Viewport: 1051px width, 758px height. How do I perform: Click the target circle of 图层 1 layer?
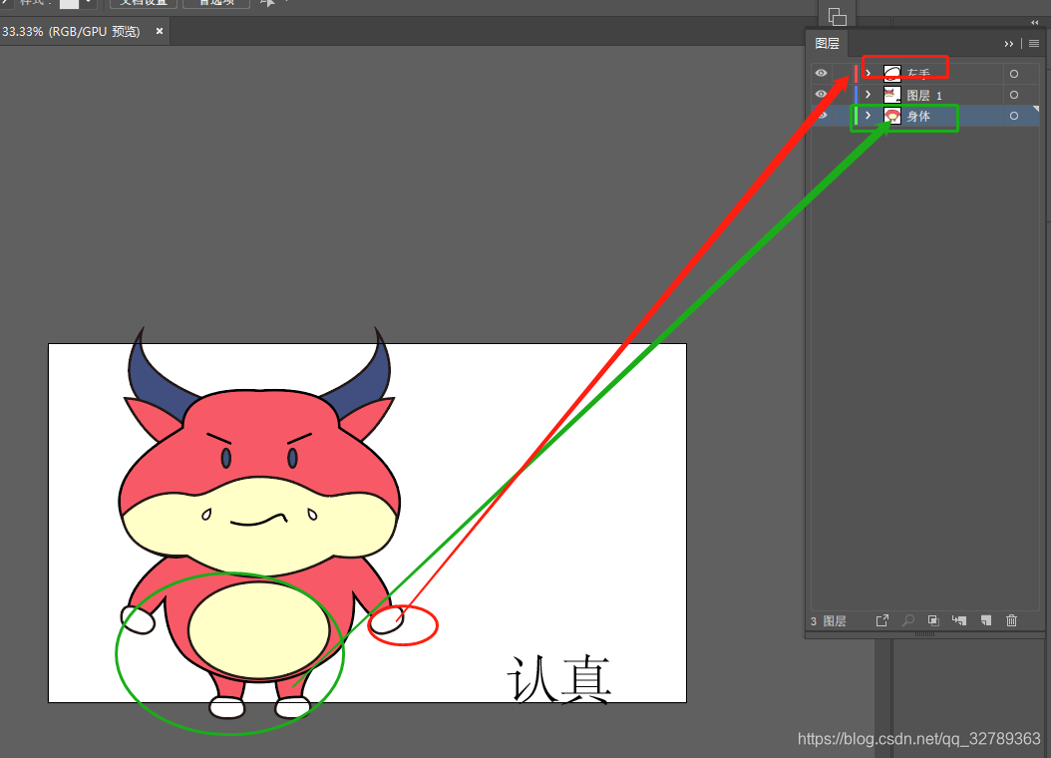tap(1013, 95)
